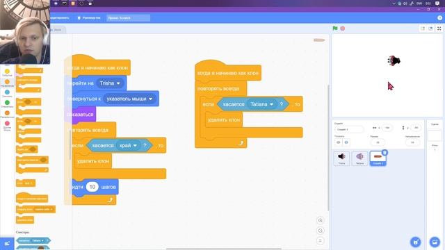Screen dimensions: 445x250
Task: Select the Сенсоры block category circle
Action: point(7,92)
